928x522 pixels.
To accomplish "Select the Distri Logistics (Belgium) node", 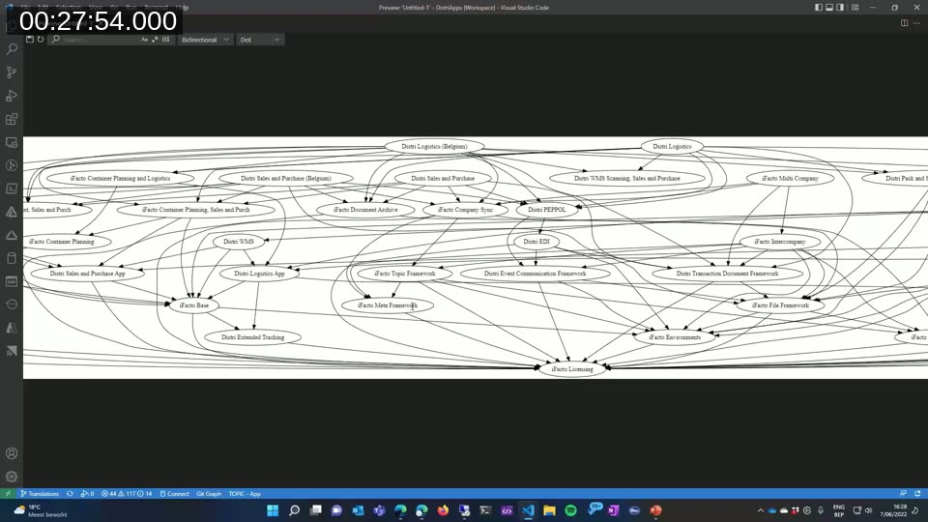I will [x=434, y=146].
